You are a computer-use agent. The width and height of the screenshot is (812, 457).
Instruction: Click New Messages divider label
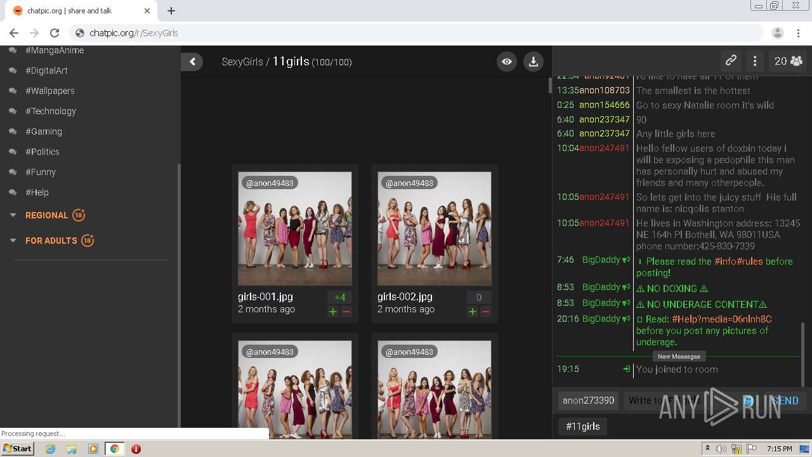679,356
